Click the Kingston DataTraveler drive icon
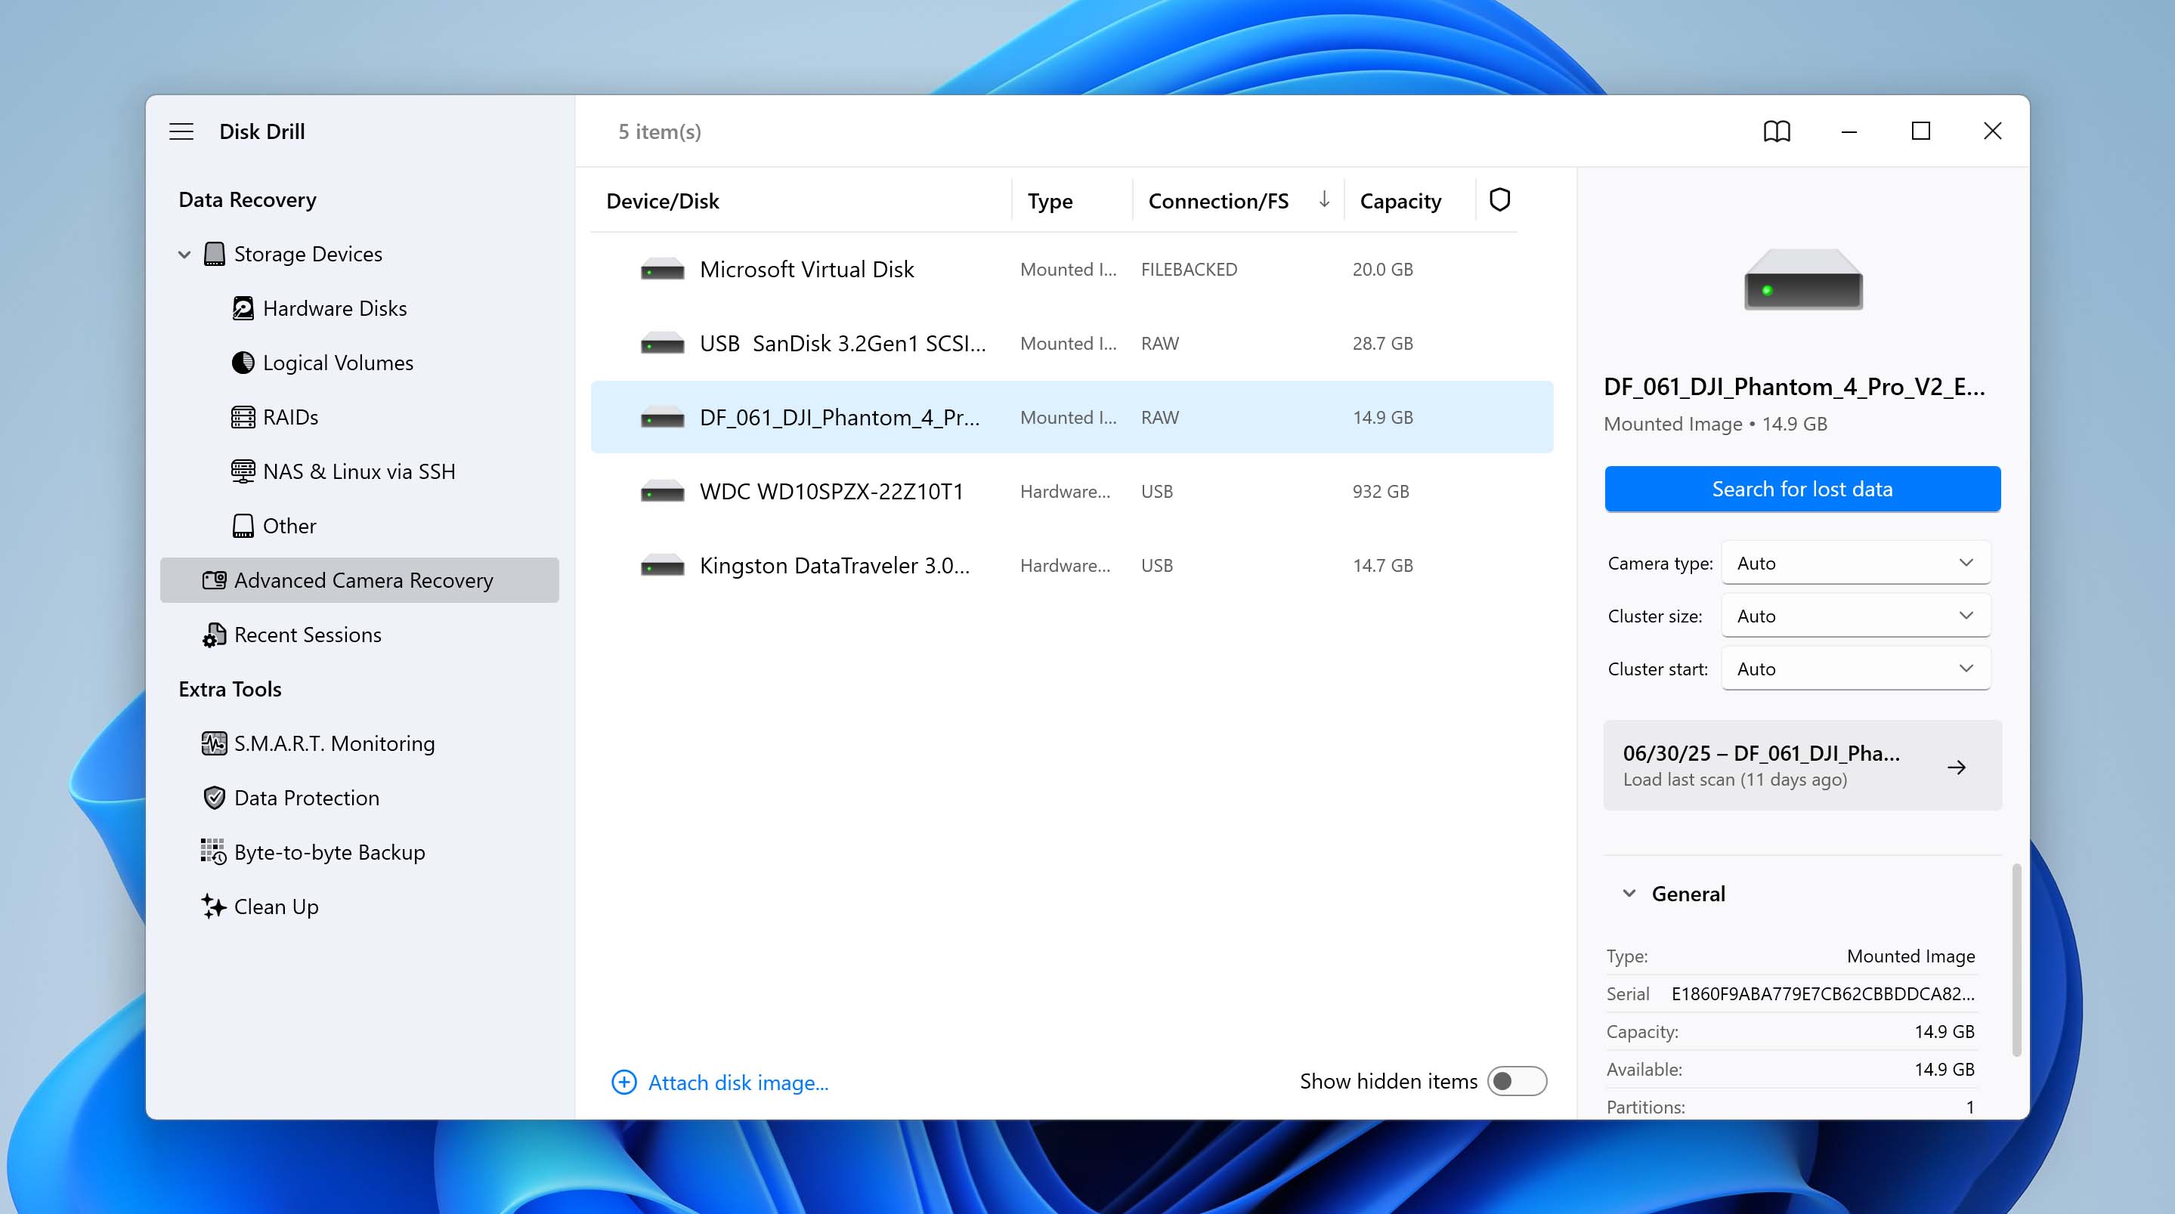The image size is (2175, 1214). [662, 566]
